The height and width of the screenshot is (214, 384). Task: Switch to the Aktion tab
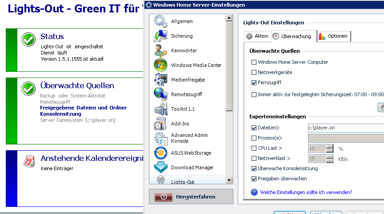pos(257,36)
